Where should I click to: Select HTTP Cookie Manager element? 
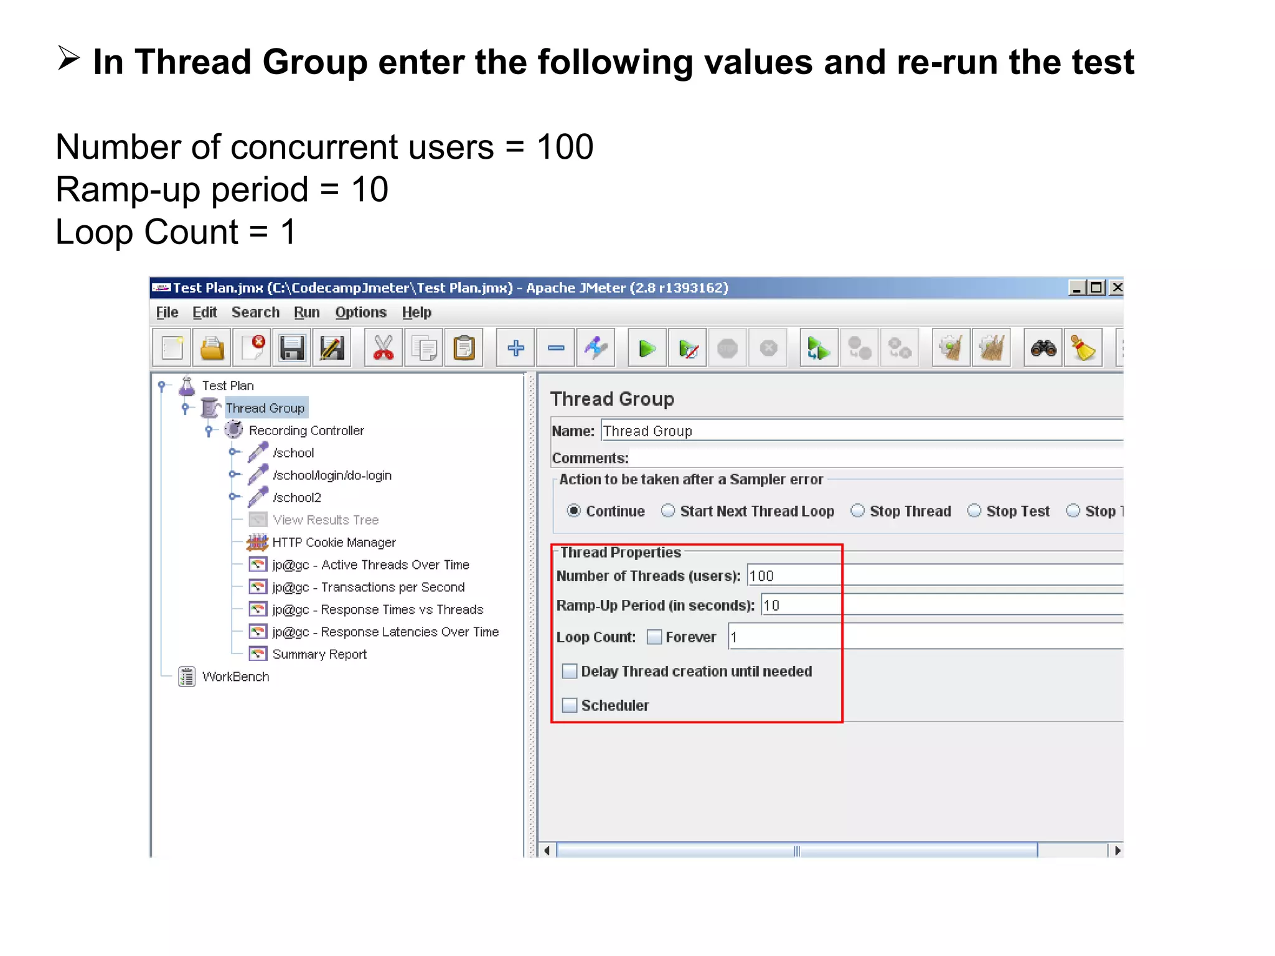click(x=334, y=542)
